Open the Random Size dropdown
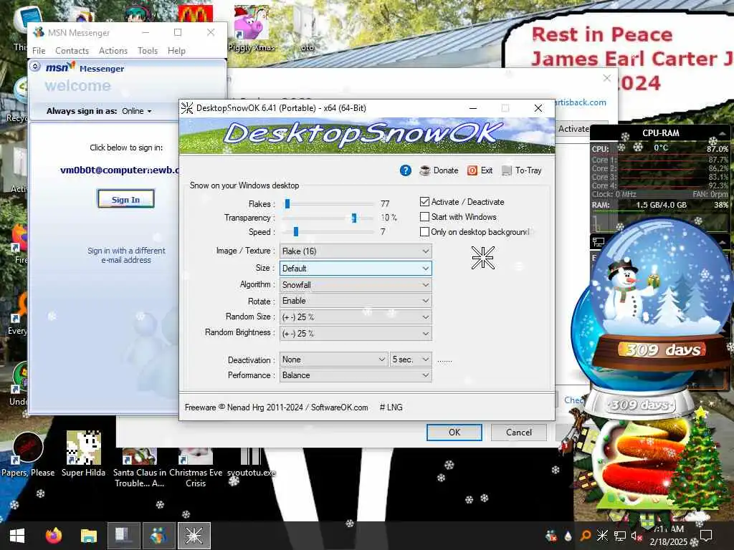 click(356, 317)
